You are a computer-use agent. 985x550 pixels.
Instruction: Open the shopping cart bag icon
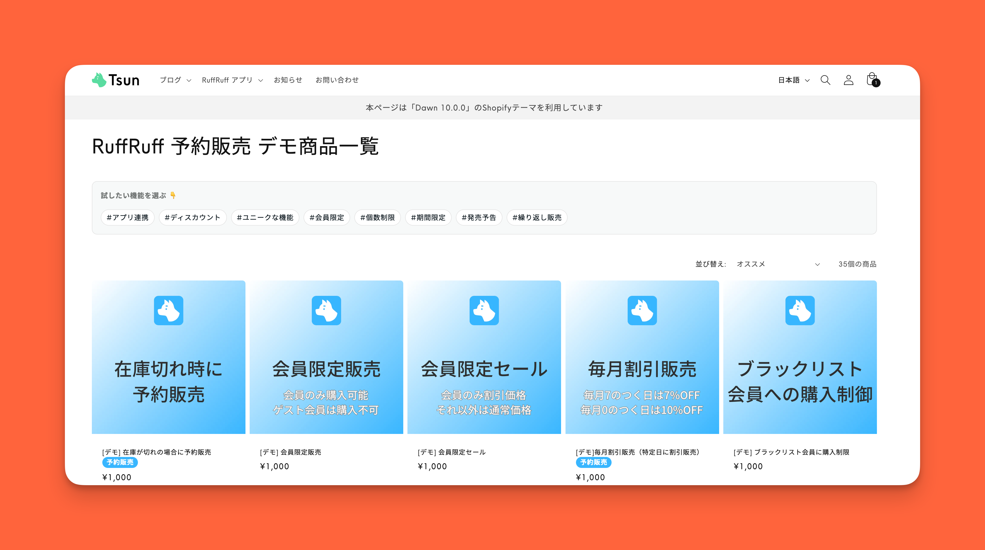point(872,80)
